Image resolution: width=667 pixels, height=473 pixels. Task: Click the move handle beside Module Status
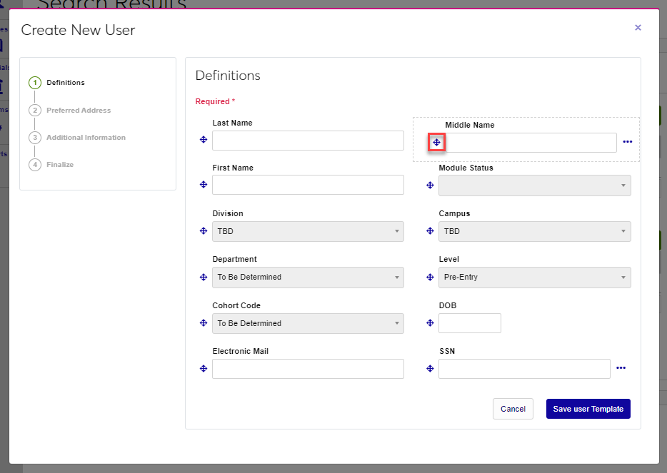coord(430,185)
